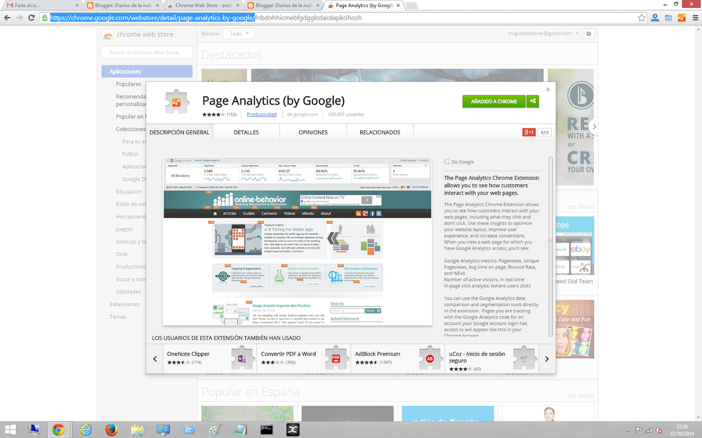Screen dimensions: 702x438
Task: Close the extension detail dialog
Action: click(x=548, y=89)
